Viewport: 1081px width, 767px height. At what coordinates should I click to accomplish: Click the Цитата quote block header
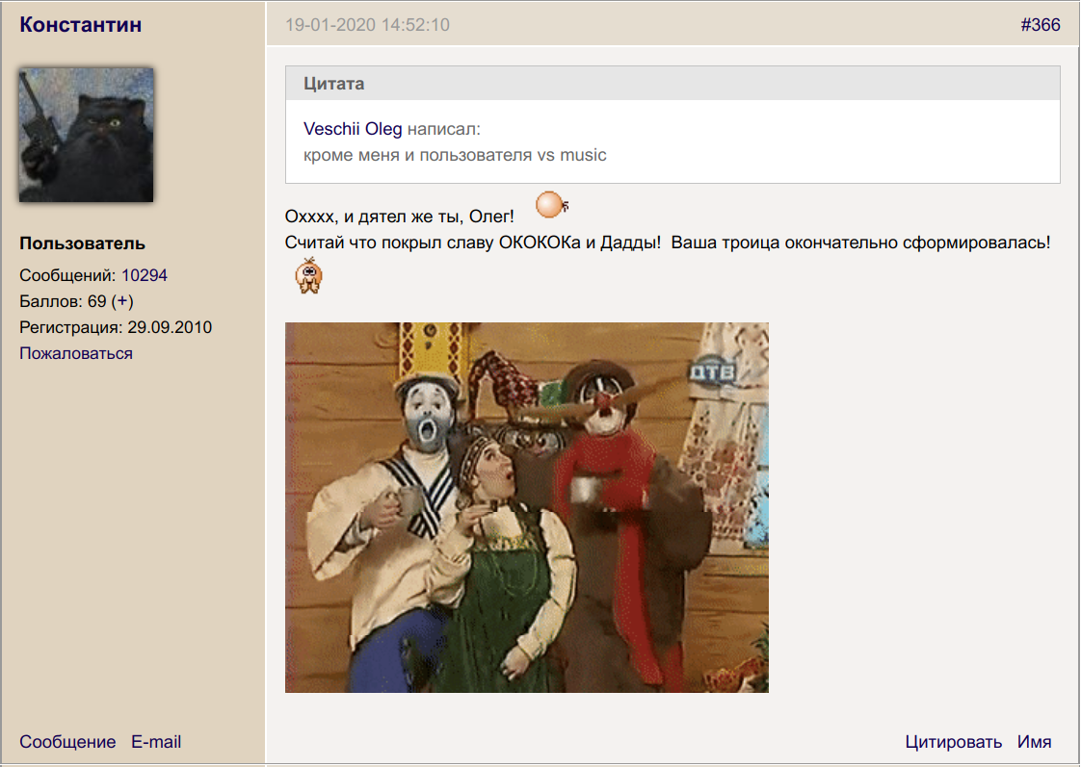334,84
